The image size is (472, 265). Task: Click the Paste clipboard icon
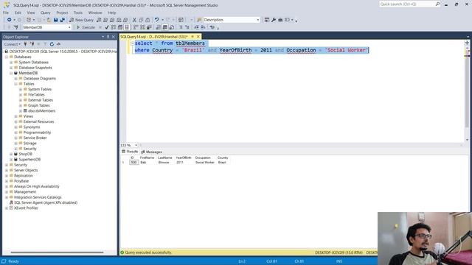coord(147,20)
